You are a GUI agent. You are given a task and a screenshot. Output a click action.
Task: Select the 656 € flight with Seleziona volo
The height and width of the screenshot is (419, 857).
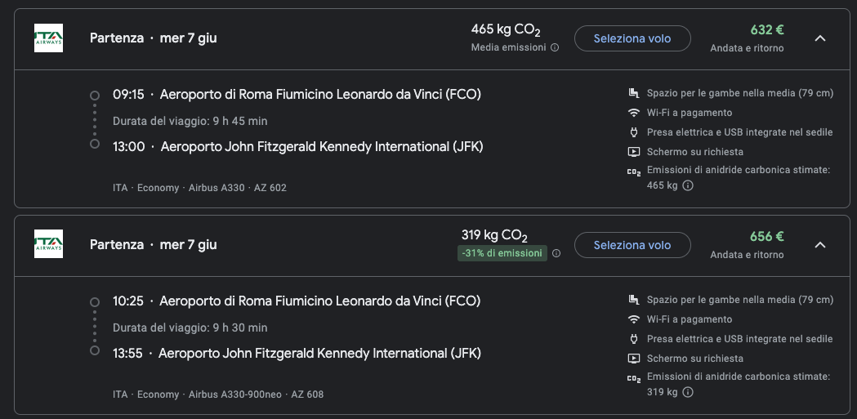632,245
